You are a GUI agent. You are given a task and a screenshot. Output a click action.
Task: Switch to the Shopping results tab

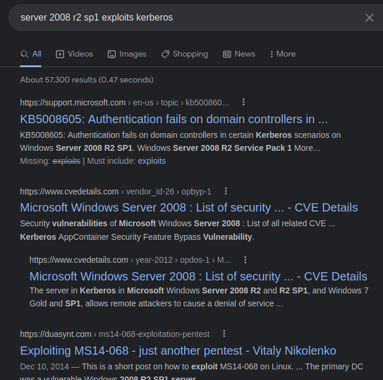pyautogui.click(x=190, y=54)
